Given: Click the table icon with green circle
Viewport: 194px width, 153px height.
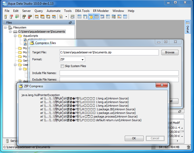Looking at the screenshot, I should pyautogui.click(x=17, y=17).
